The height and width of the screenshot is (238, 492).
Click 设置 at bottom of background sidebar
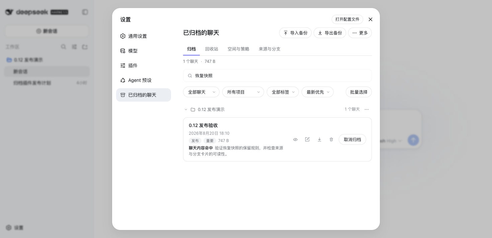[15, 228]
